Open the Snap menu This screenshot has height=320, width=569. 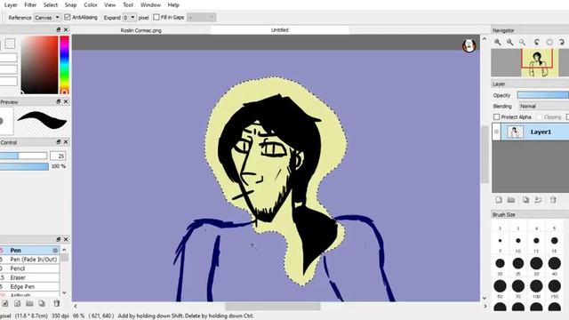[70, 5]
